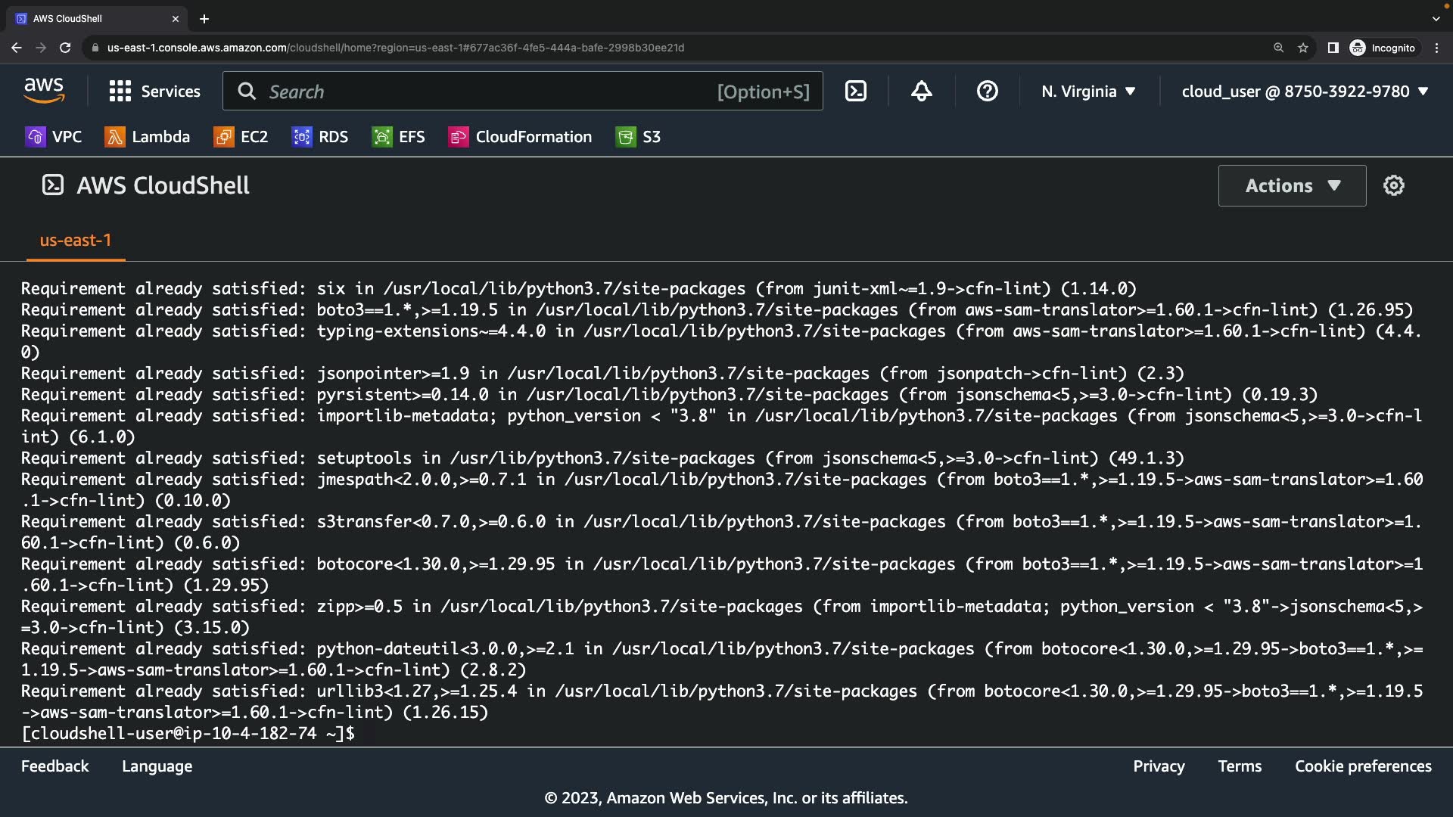Viewport: 1453px width, 817px height.
Task: Open the Lambda shortcut
Action: pyautogui.click(x=148, y=137)
